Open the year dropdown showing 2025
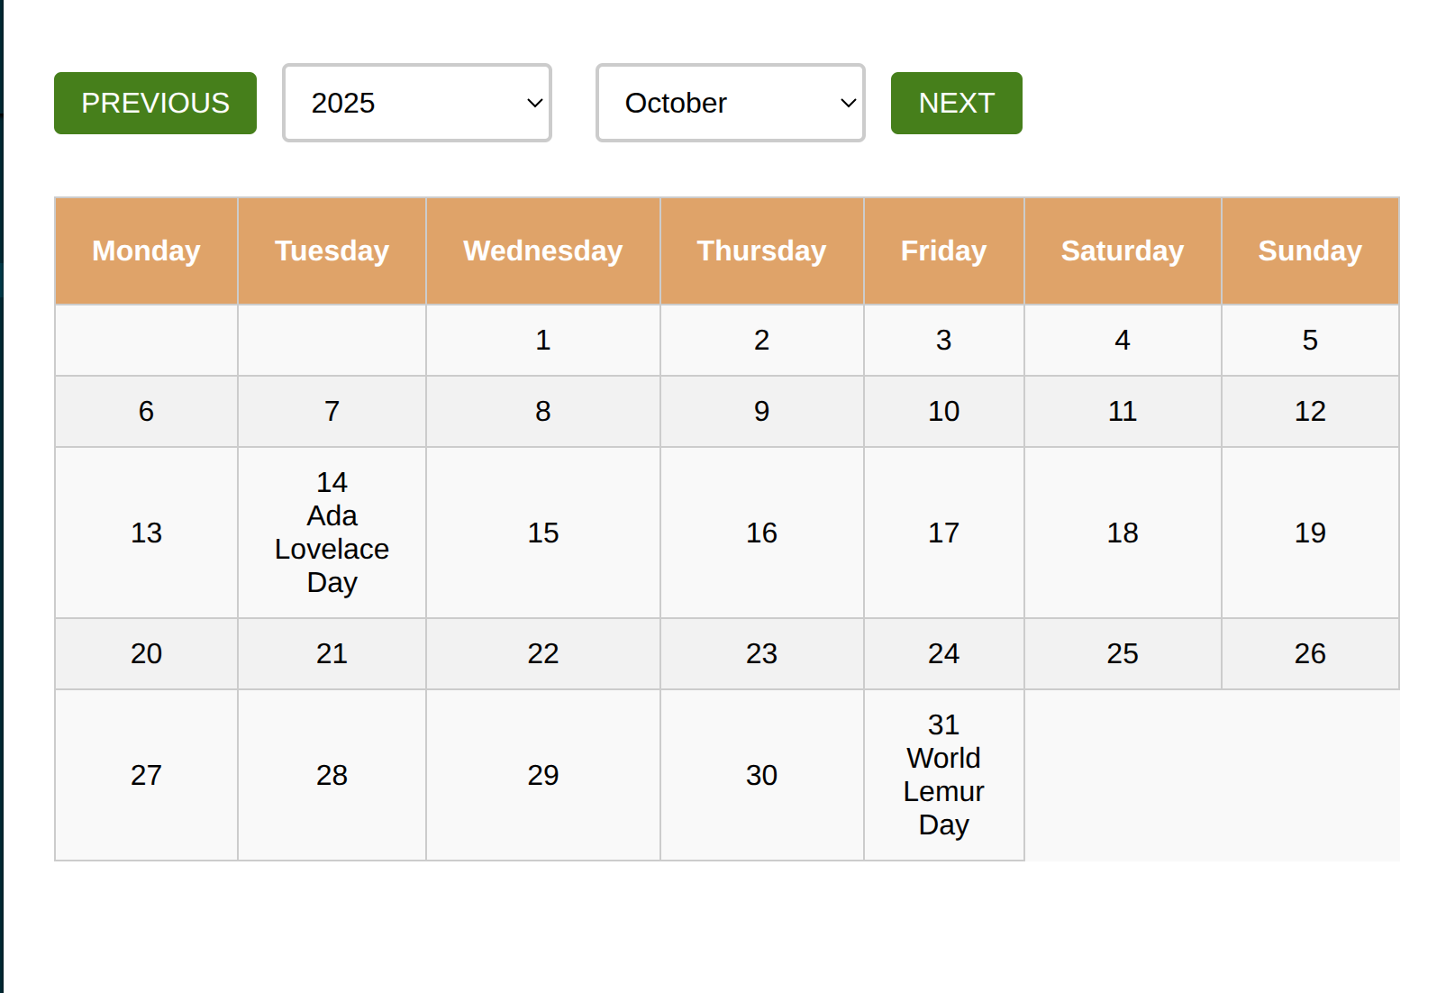The width and height of the screenshot is (1446, 993). coord(416,103)
